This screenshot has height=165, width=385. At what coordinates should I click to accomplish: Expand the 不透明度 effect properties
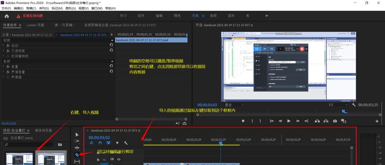coord(3,51)
